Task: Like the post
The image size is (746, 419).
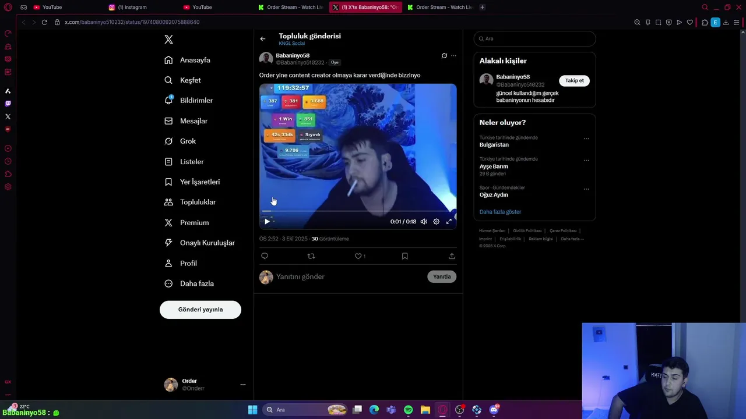Action: tap(358, 256)
